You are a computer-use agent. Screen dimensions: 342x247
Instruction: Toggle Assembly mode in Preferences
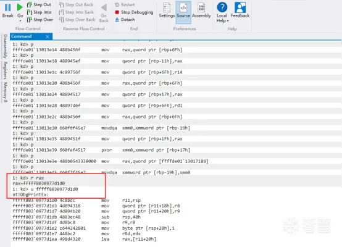[x=201, y=10]
